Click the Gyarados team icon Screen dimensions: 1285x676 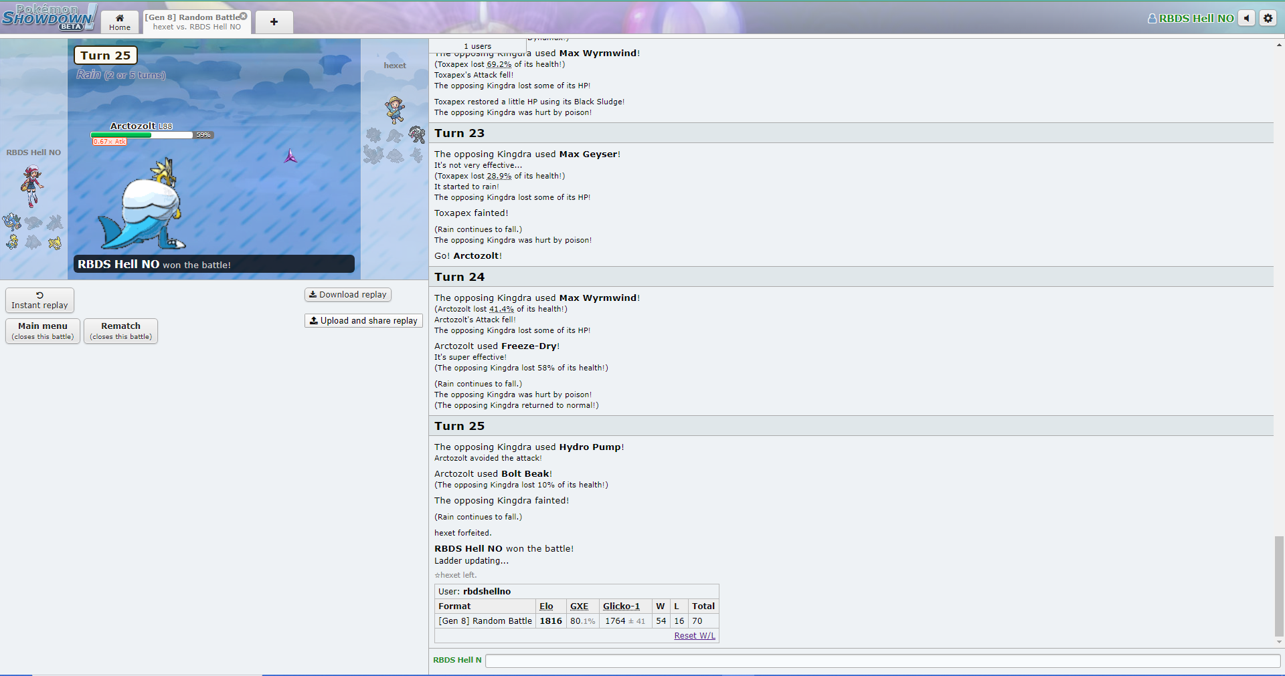pyautogui.click(x=12, y=221)
